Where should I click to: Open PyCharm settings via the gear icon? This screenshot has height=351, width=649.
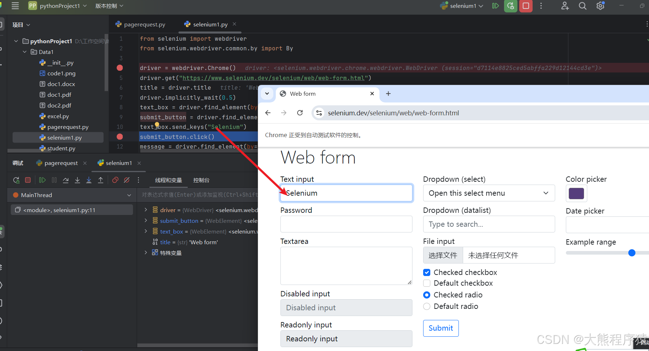click(600, 6)
